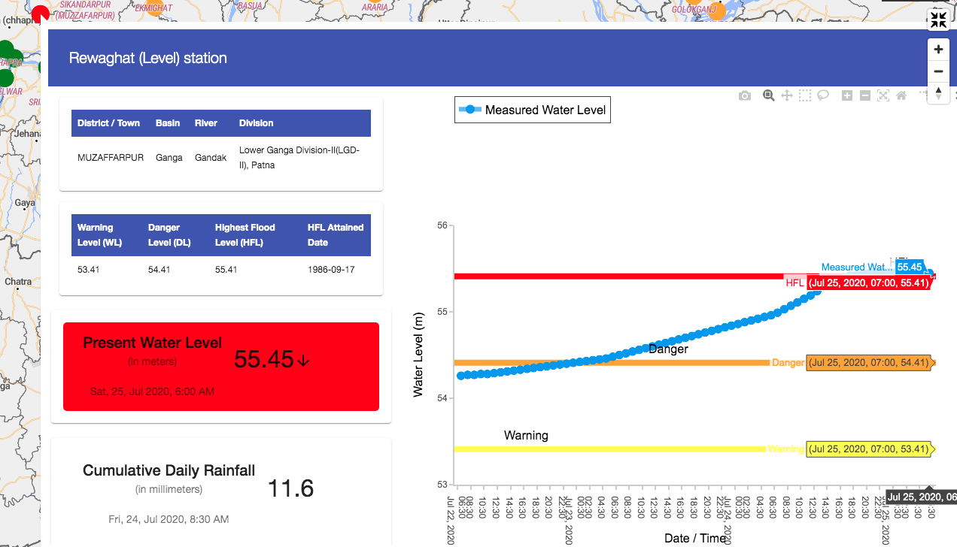957x547 pixels.
Task: Click the yellow Warning level line
Action: (602, 449)
